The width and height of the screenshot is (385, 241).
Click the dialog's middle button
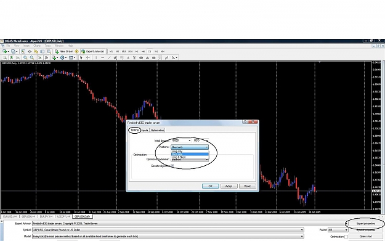click(229, 186)
